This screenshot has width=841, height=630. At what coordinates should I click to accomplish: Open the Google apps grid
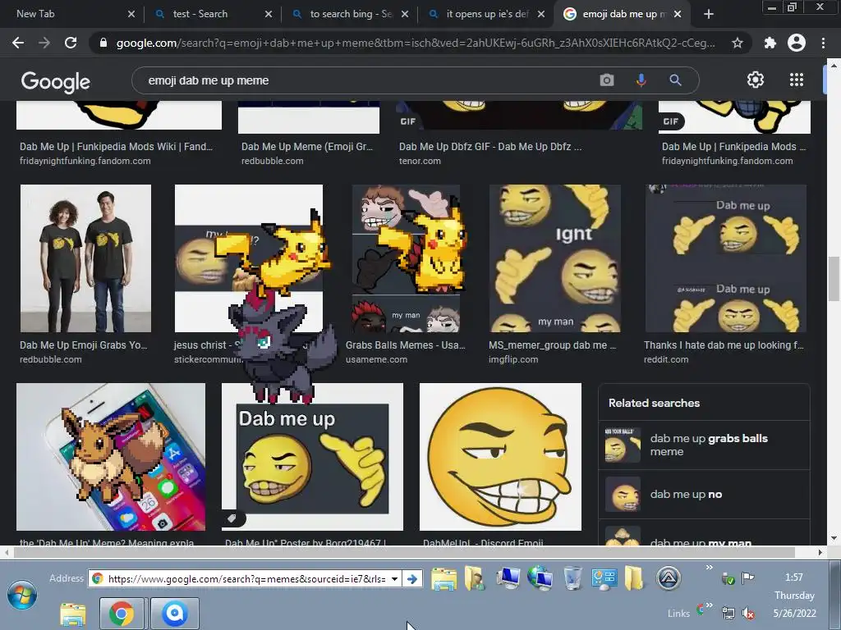[x=797, y=80]
